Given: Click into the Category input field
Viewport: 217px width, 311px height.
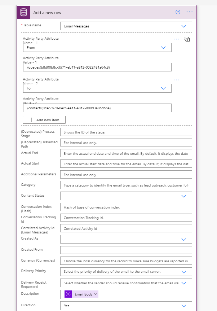Looking at the screenshot, I should (x=126, y=185).
